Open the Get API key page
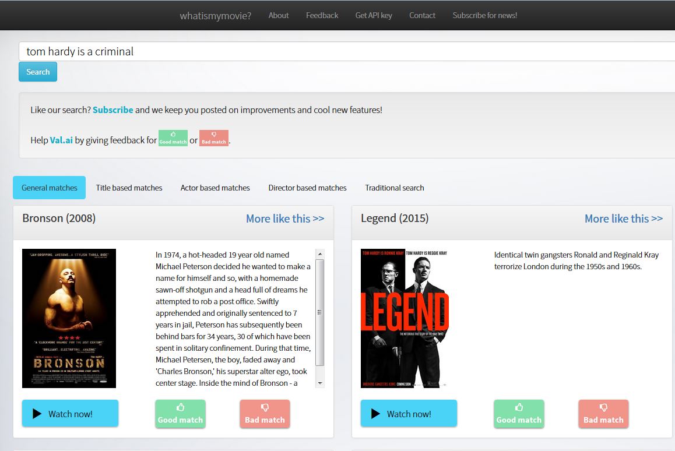This screenshot has height=451, width=675. 374,15
